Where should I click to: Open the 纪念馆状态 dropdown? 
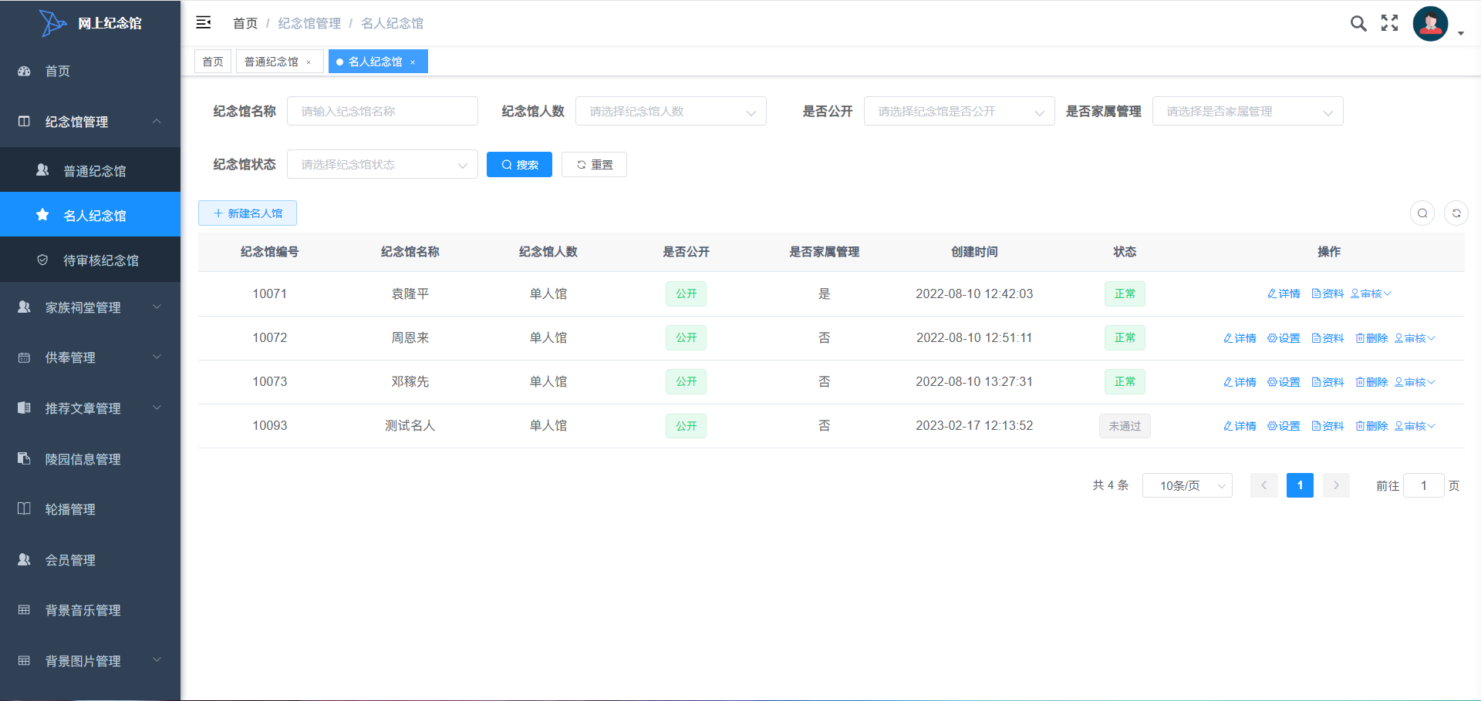(x=383, y=164)
